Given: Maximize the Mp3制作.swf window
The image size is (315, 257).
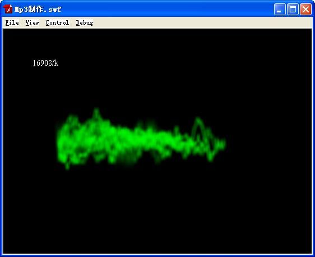Looking at the screenshot, I should 293,9.
